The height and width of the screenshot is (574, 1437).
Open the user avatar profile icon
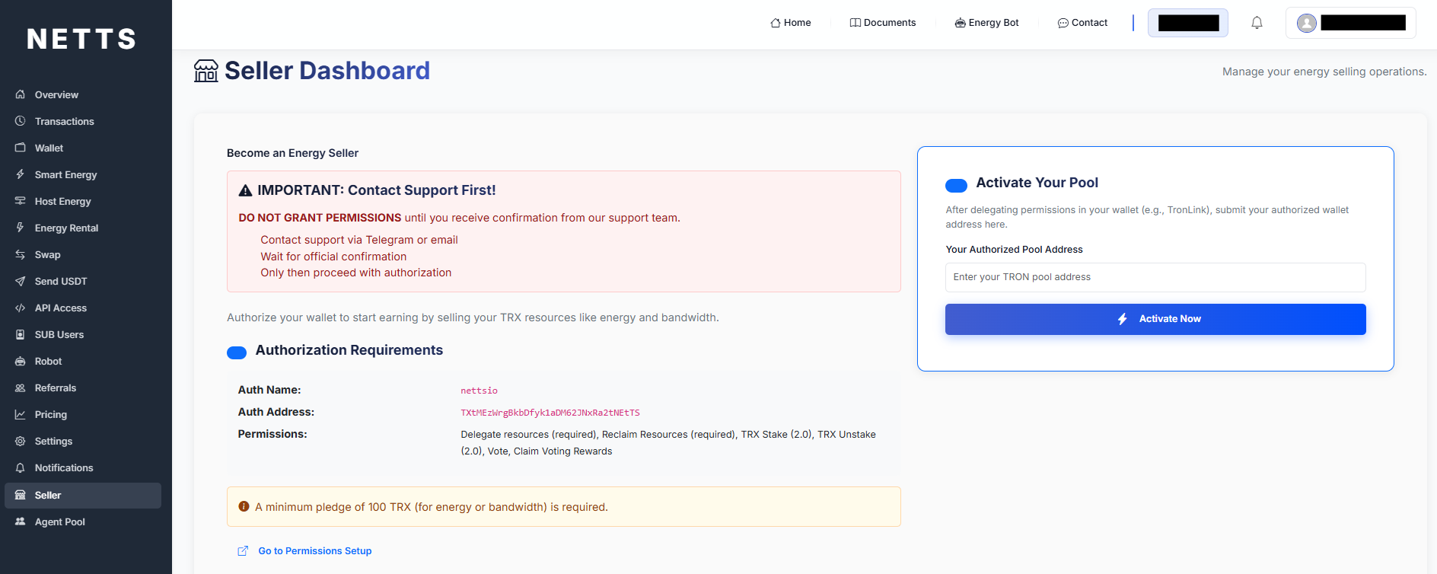pos(1307,23)
